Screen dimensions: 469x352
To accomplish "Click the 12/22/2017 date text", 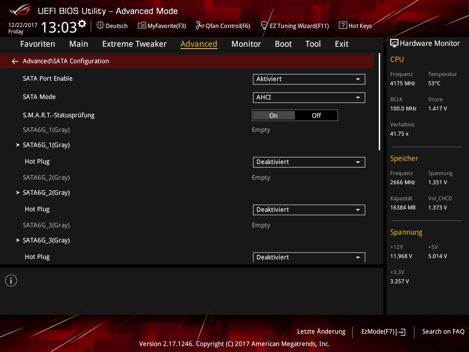I will (x=23, y=25).
